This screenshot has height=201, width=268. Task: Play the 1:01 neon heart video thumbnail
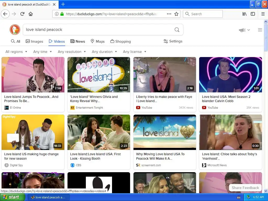(230, 75)
